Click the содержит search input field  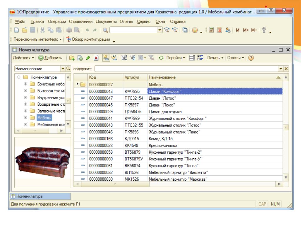186,69
